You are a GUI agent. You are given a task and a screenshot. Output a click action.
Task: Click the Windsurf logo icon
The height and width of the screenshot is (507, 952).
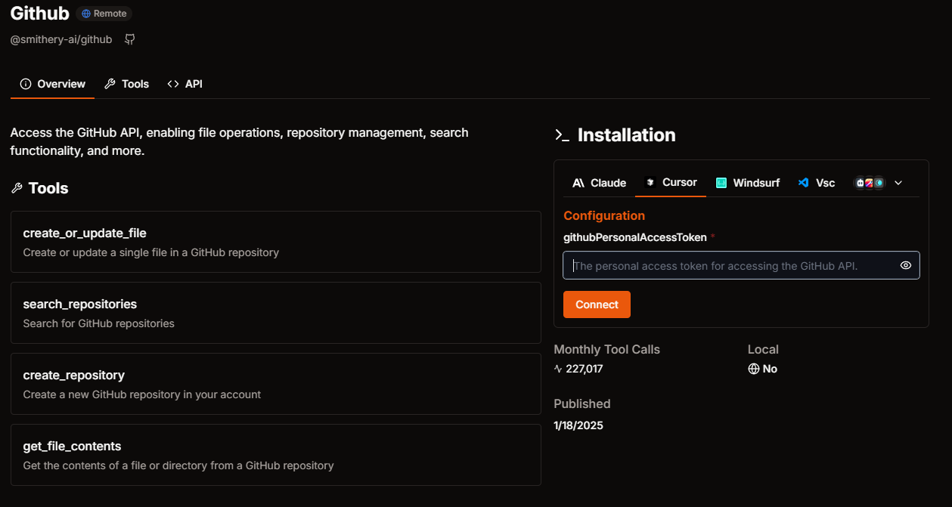click(721, 183)
